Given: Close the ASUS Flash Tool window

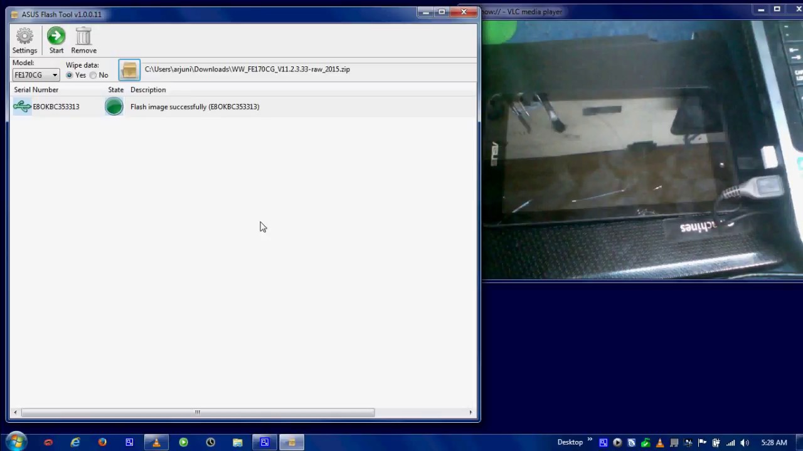Looking at the screenshot, I should 464,12.
